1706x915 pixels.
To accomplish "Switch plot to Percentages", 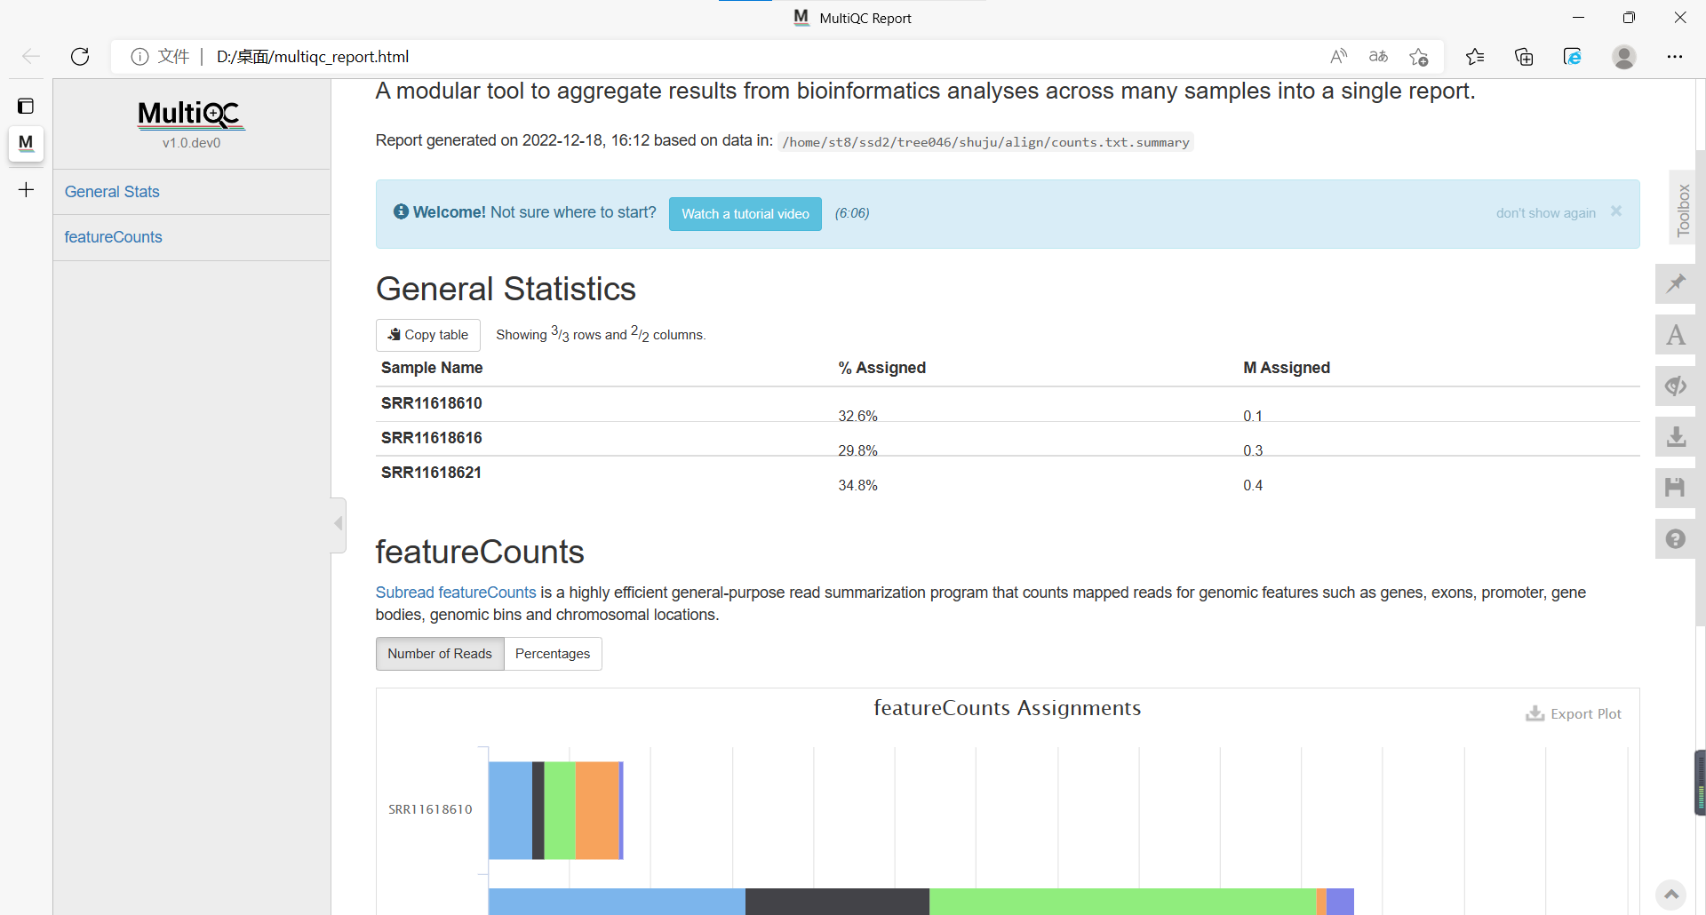I will (553, 654).
